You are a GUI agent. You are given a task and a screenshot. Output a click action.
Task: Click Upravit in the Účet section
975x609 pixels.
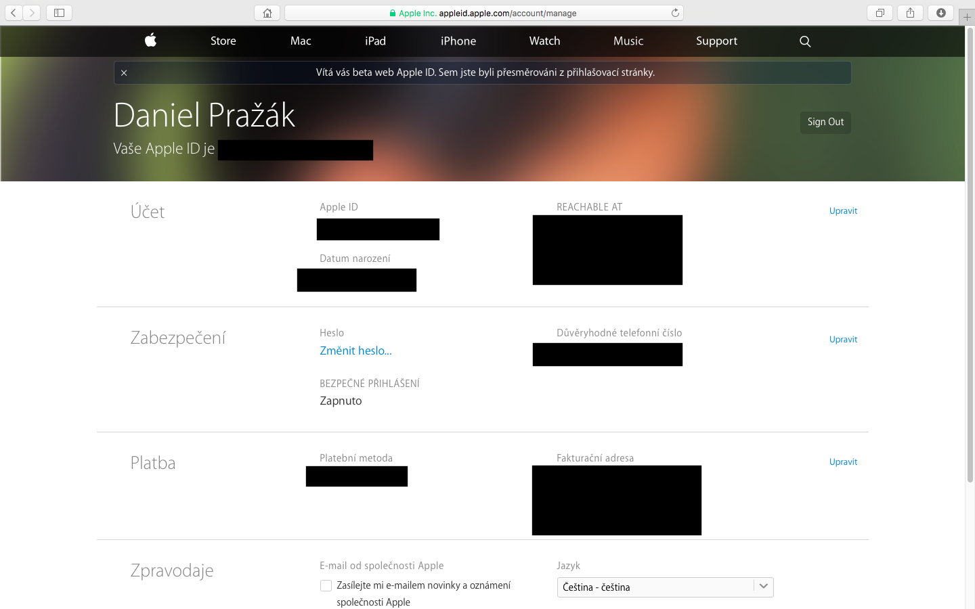coord(843,210)
